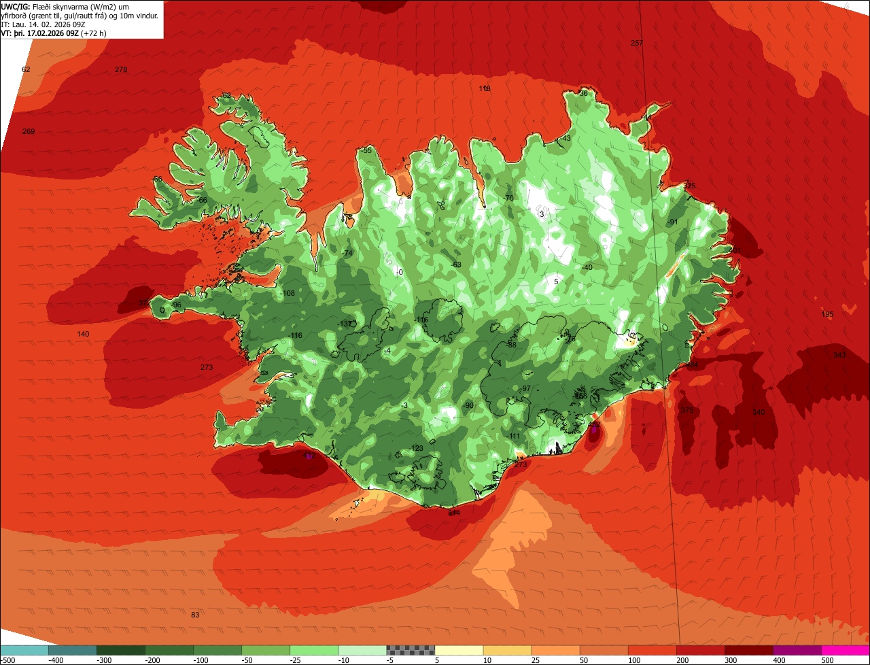
Task: Click the '-111' flux value on the map
Action: (513, 436)
